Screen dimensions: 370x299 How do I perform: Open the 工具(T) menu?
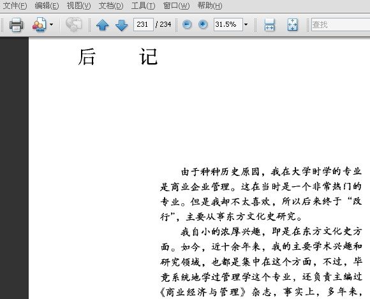(143, 6)
